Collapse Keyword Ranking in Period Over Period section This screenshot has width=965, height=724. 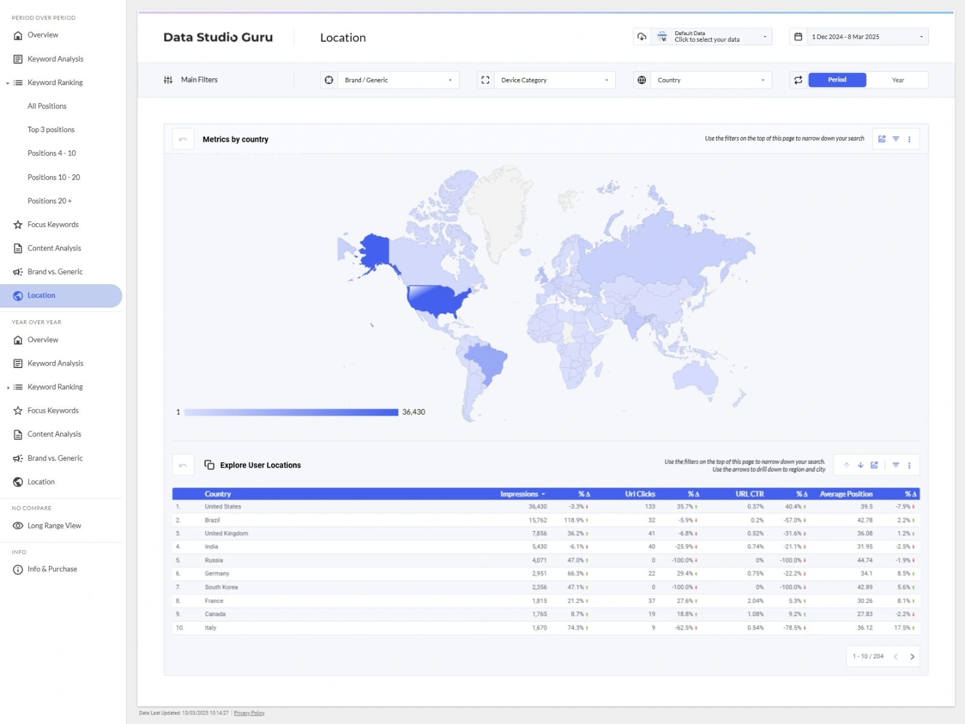point(8,83)
